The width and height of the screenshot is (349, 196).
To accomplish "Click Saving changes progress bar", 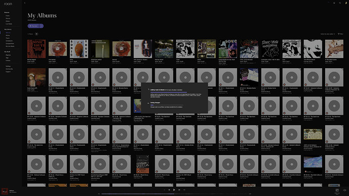I will [x=167, y=105].
